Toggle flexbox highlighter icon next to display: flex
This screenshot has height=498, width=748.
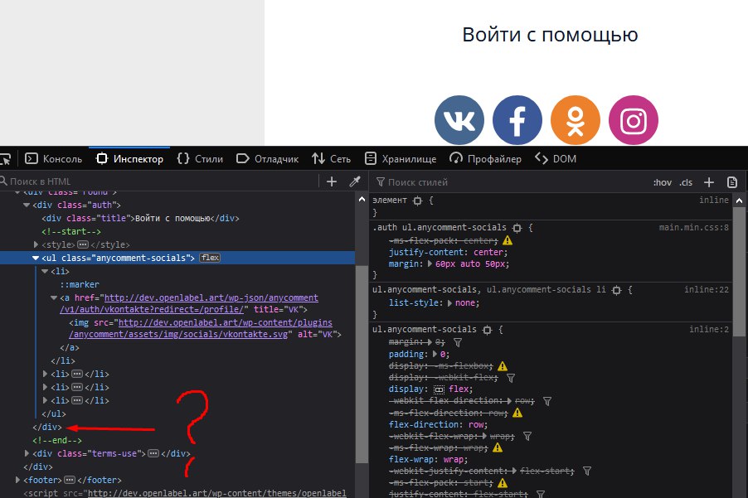tap(439, 389)
